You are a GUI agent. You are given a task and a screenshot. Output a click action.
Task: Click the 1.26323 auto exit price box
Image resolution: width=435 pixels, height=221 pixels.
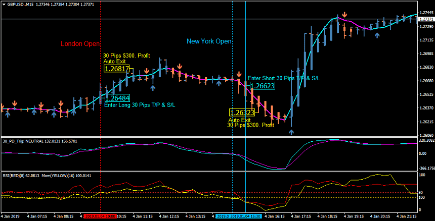coord(242,113)
